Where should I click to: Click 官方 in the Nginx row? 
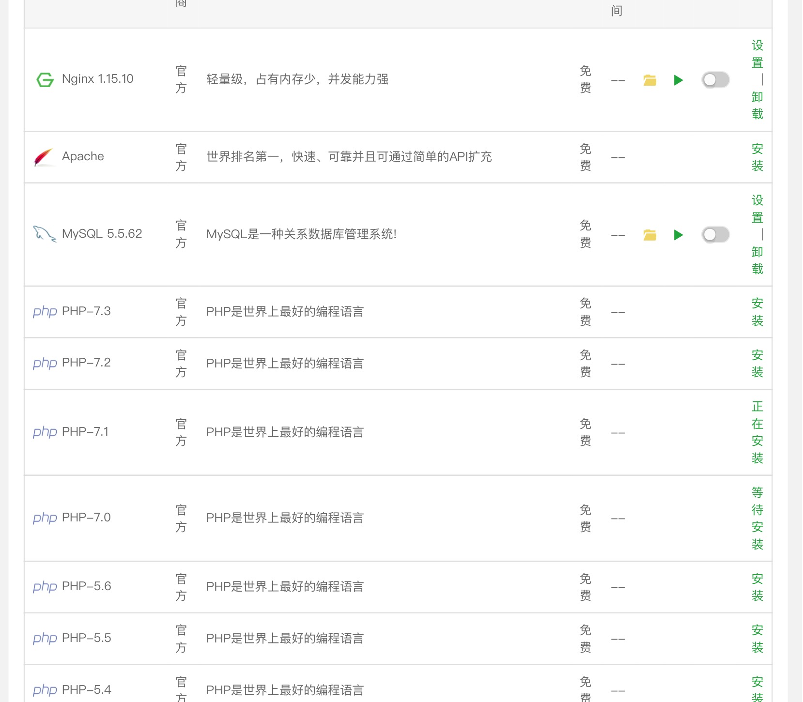[181, 80]
